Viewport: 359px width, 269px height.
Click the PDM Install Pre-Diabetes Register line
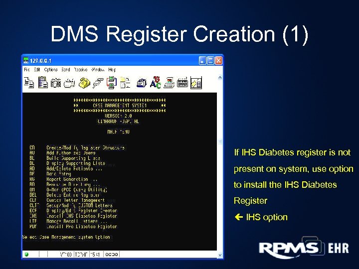(x=73, y=227)
